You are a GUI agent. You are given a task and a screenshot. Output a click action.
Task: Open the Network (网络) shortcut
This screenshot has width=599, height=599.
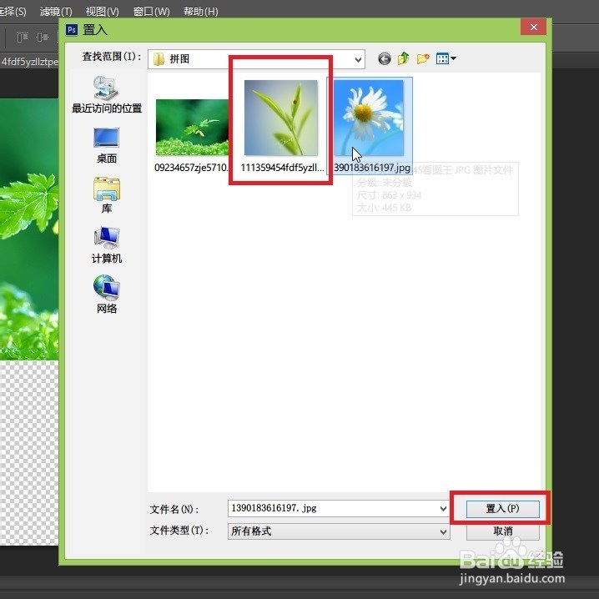pos(107,294)
